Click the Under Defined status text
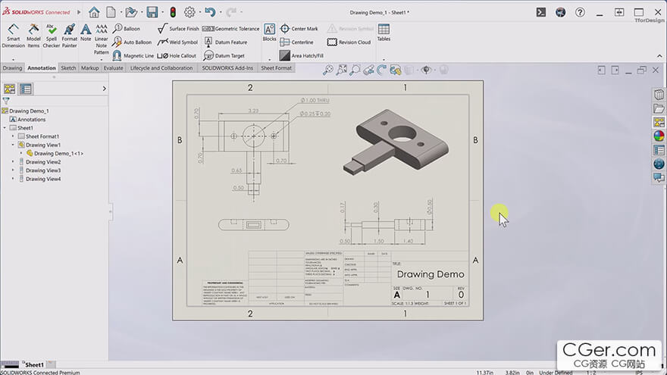The image size is (667, 375). click(556, 372)
